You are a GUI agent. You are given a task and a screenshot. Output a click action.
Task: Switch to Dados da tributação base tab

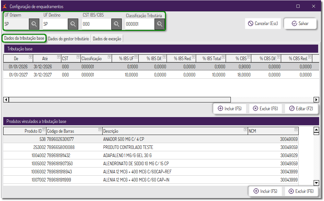[24, 38]
